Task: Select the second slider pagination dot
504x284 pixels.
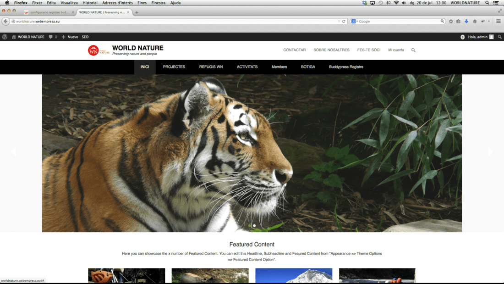Action: 254,226
